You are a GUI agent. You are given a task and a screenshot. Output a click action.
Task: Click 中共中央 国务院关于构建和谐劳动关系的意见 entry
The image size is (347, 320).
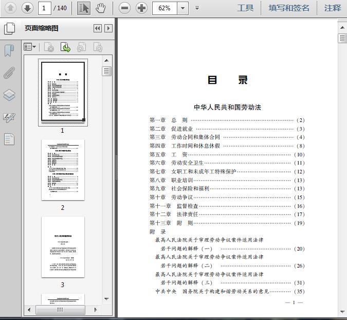point(230,291)
